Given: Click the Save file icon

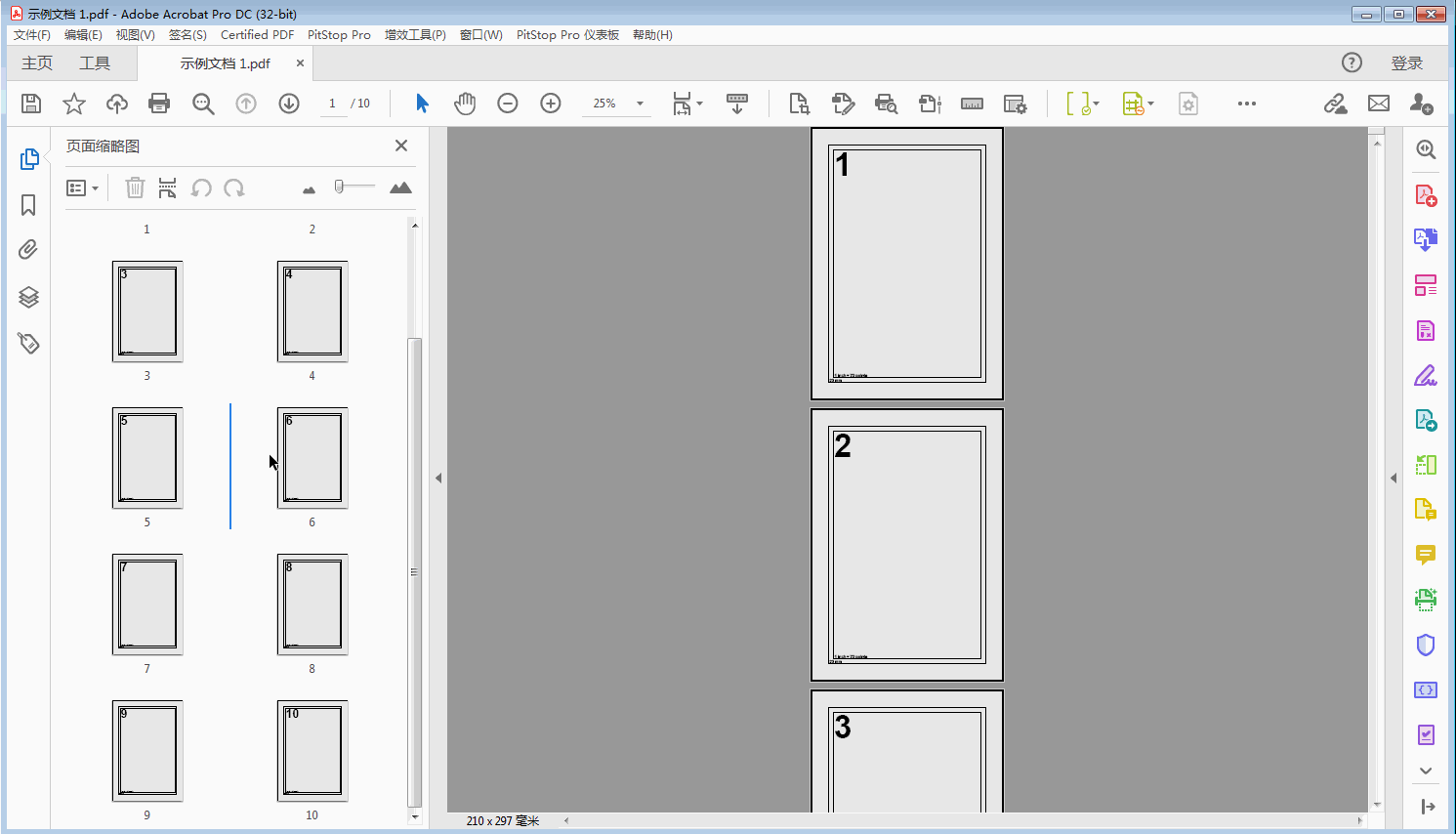Looking at the screenshot, I should coord(31,104).
